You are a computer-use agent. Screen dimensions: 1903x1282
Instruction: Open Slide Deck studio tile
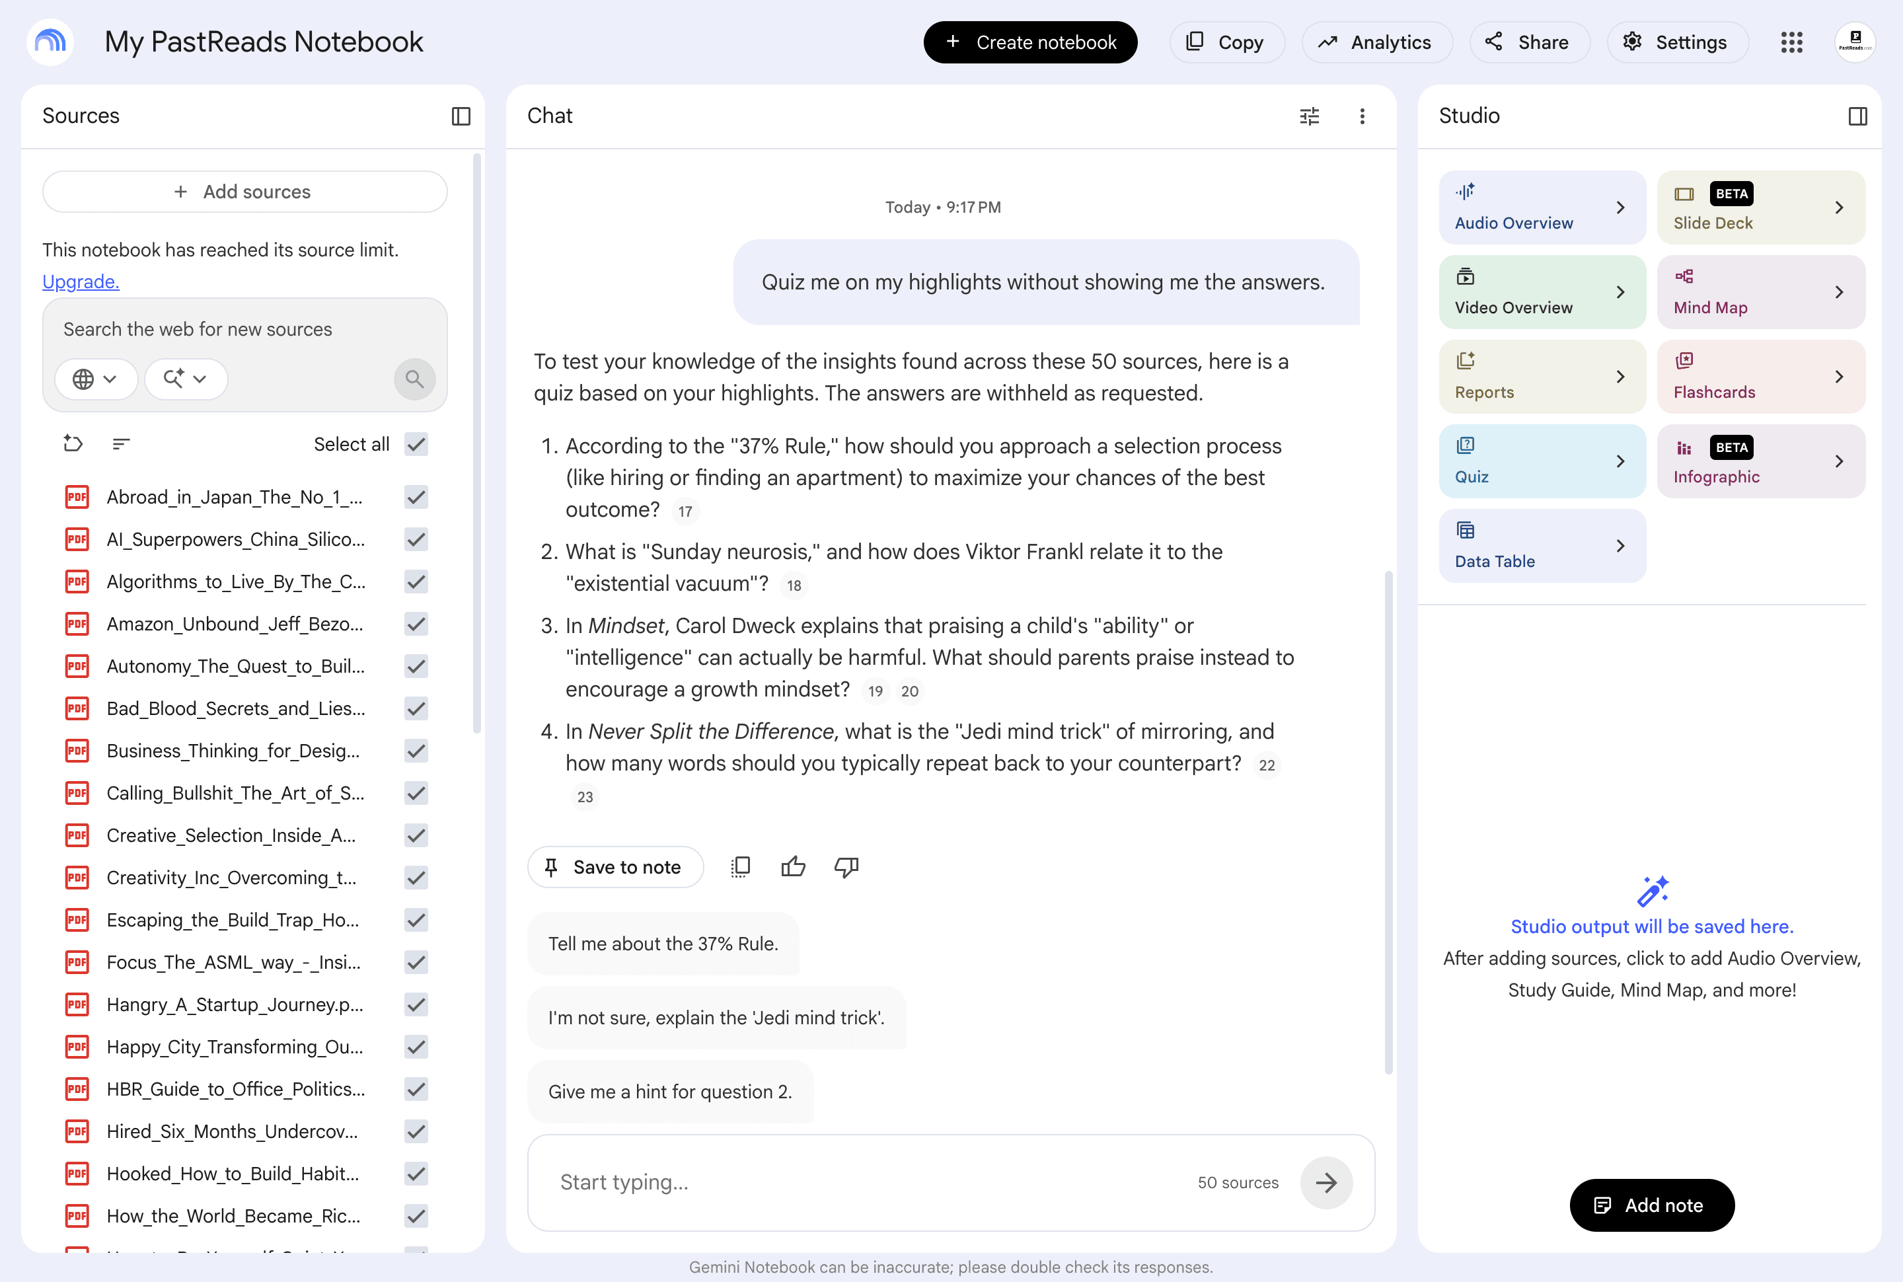1761,207
